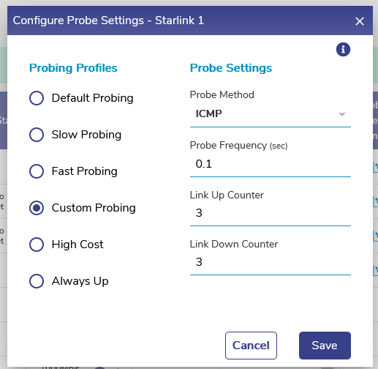The height and width of the screenshot is (369, 378).
Task: Focus the Link Down Counter field
Action: pyautogui.click(x=271, y=262)
